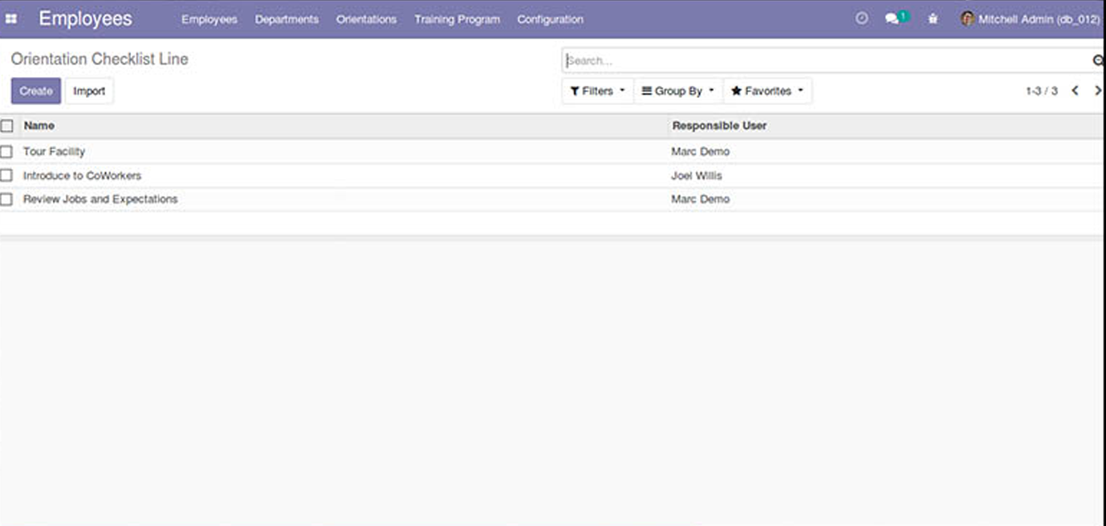Image resolution: width=1106 pixels, height=526 pixels.
Task: Open the Favorites dropdown
Action: (x=767, y=91)
